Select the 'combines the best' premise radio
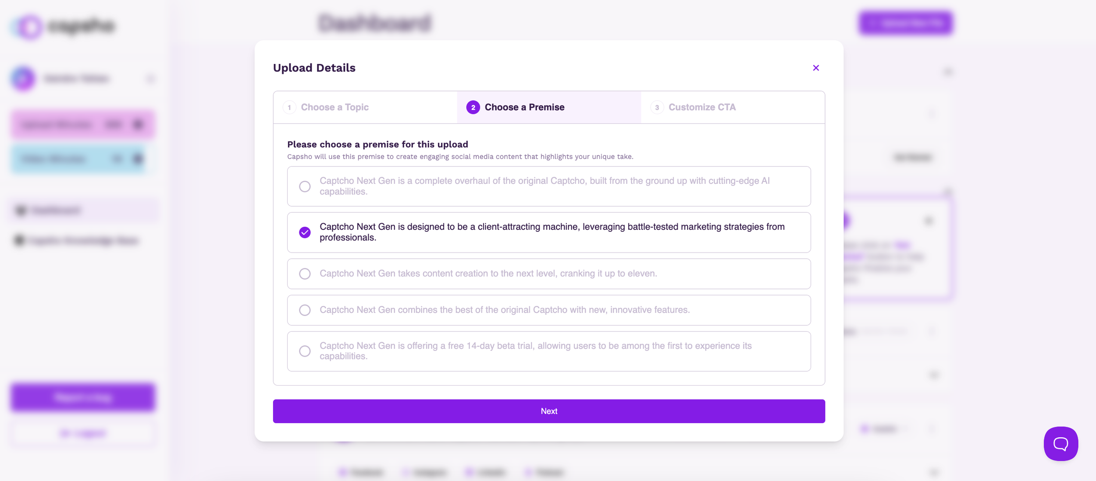Screen dimensions: 1096x481 [x=305, y=310]
